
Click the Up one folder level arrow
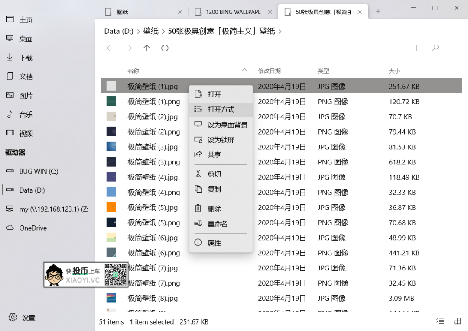click(146, 48)
